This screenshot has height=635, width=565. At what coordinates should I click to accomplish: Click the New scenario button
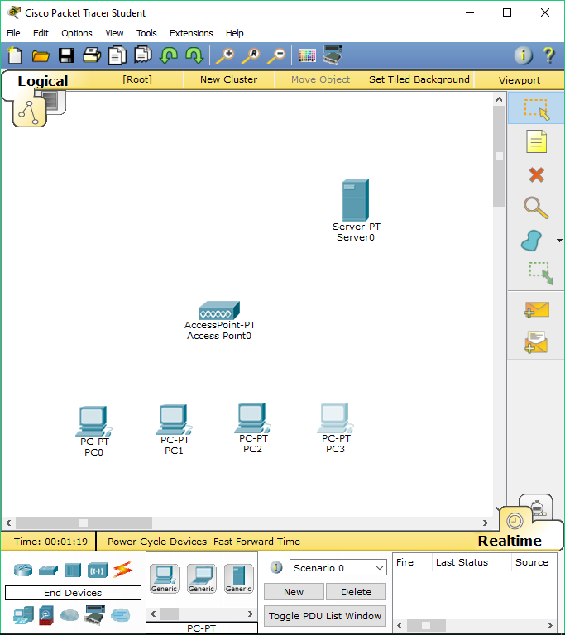(x=294, y=592)
